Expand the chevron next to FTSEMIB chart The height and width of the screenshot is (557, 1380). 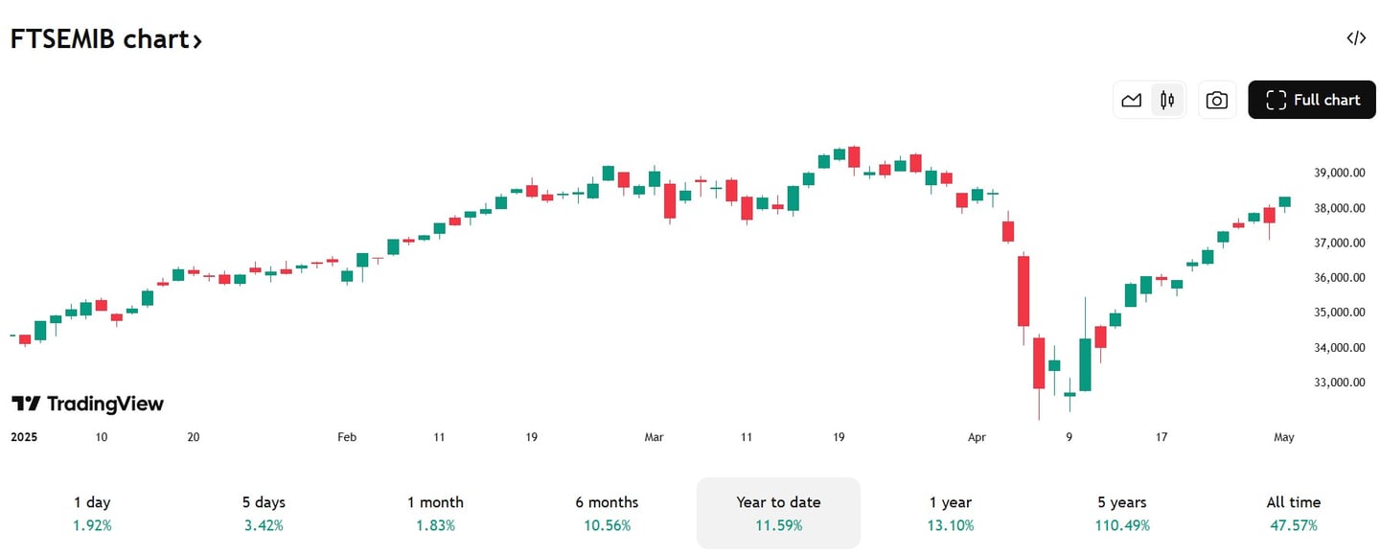click(x=197, y=41)
